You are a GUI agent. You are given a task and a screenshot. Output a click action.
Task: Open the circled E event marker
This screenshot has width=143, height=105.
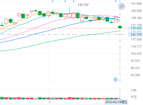point(116,79)
